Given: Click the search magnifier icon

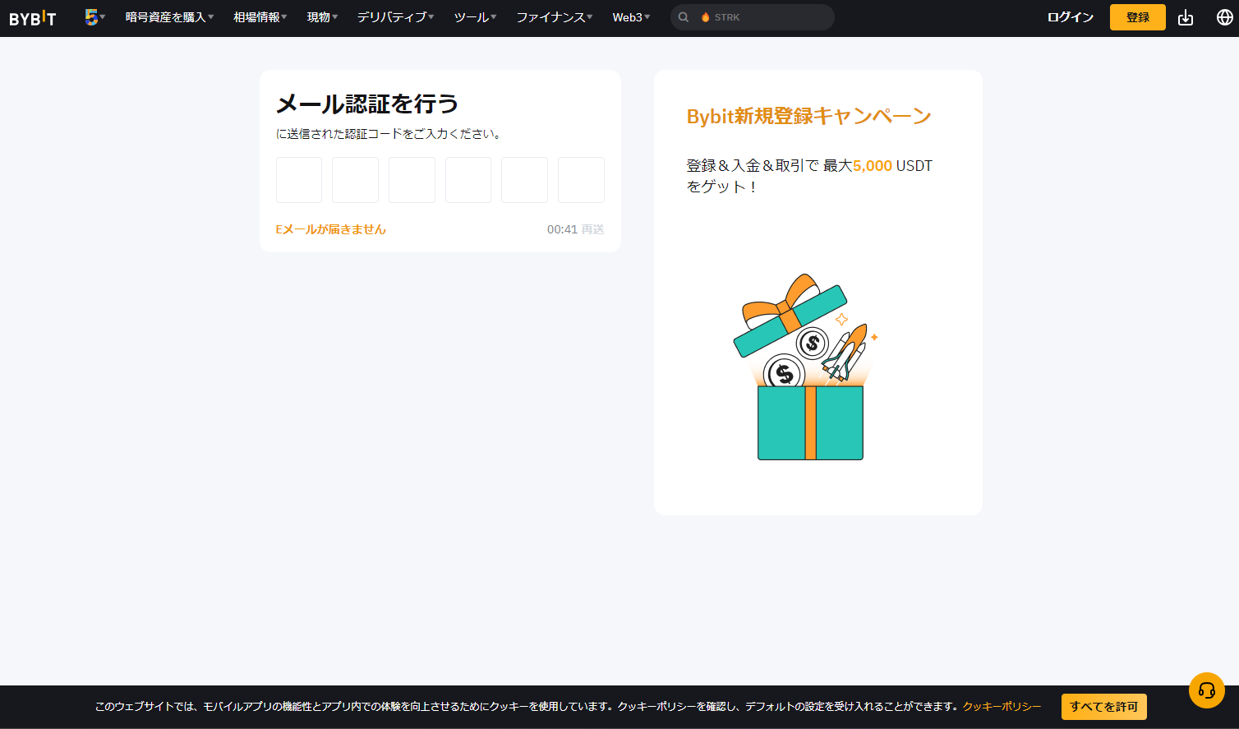Looking at the screenshot, I should pos(684,17).
